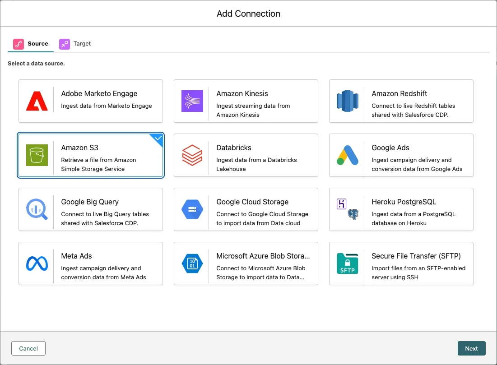Screen dimensions: 497x365
Task: Open the Source tab
Action: [31, 44]
